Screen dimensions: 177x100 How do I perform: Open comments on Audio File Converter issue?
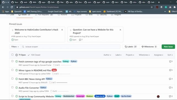[171, 88]
